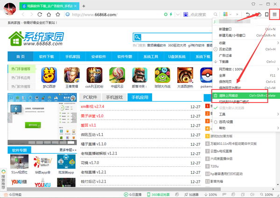Screen dimensions: 280x198
Task: Click inside the website search field
Action: point(177,37)
